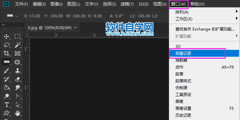This screenshot has width=240, height=120.
Task: Select the Hand tool
Action: 17,113
